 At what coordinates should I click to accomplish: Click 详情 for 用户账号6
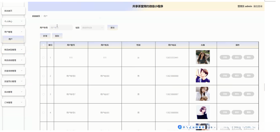point(225,112)
